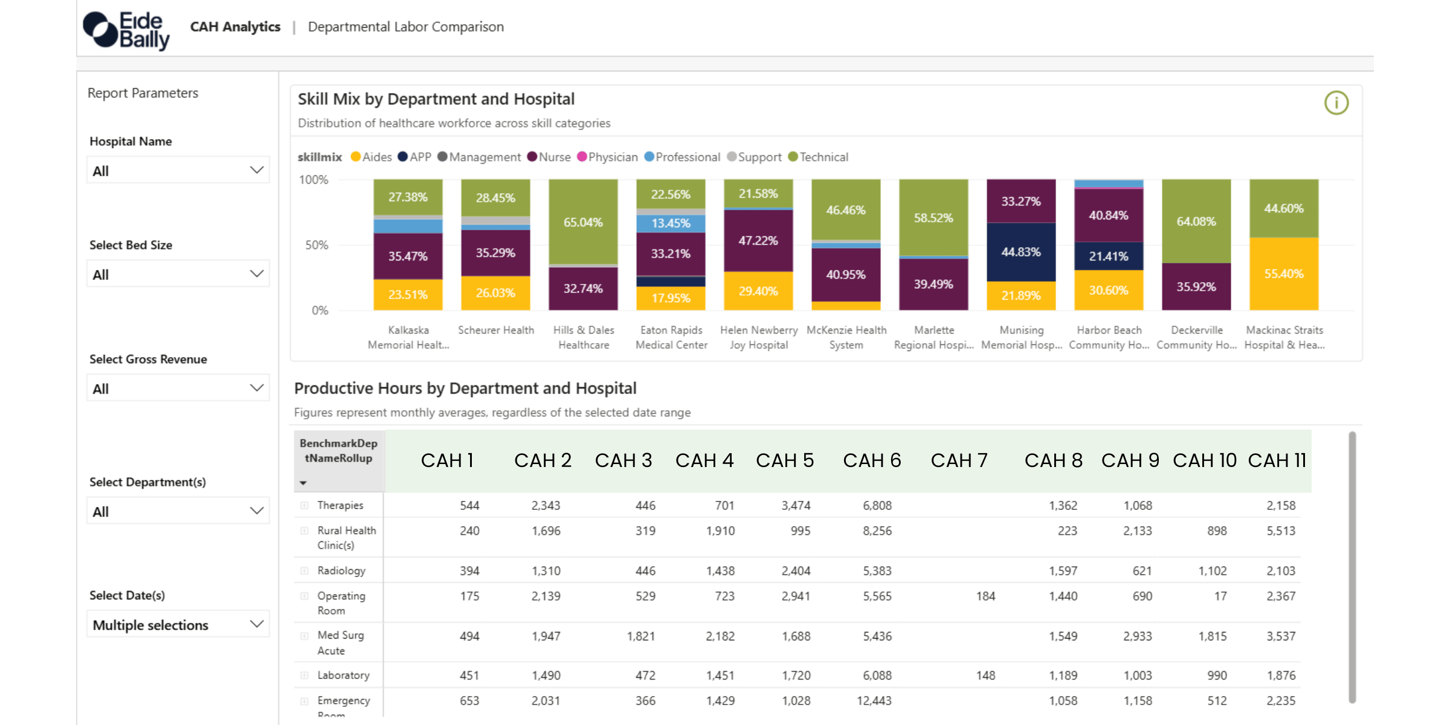Click the APP legend marker

point(402,157)
